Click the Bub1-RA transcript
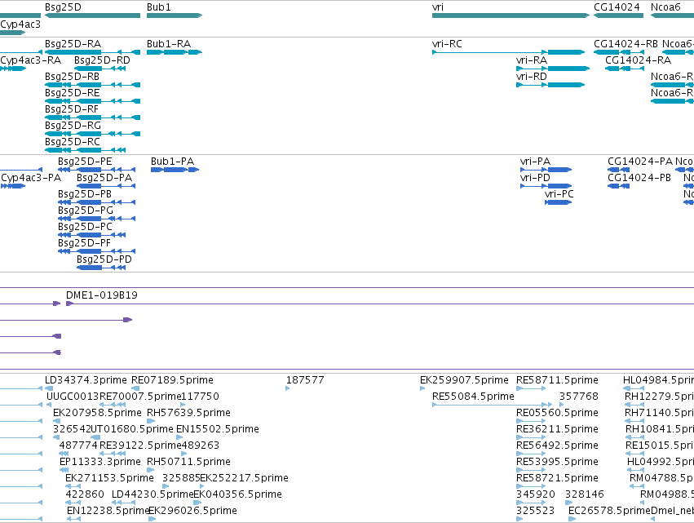The height and width of the screenshot is (523, 694). [175, 52]
